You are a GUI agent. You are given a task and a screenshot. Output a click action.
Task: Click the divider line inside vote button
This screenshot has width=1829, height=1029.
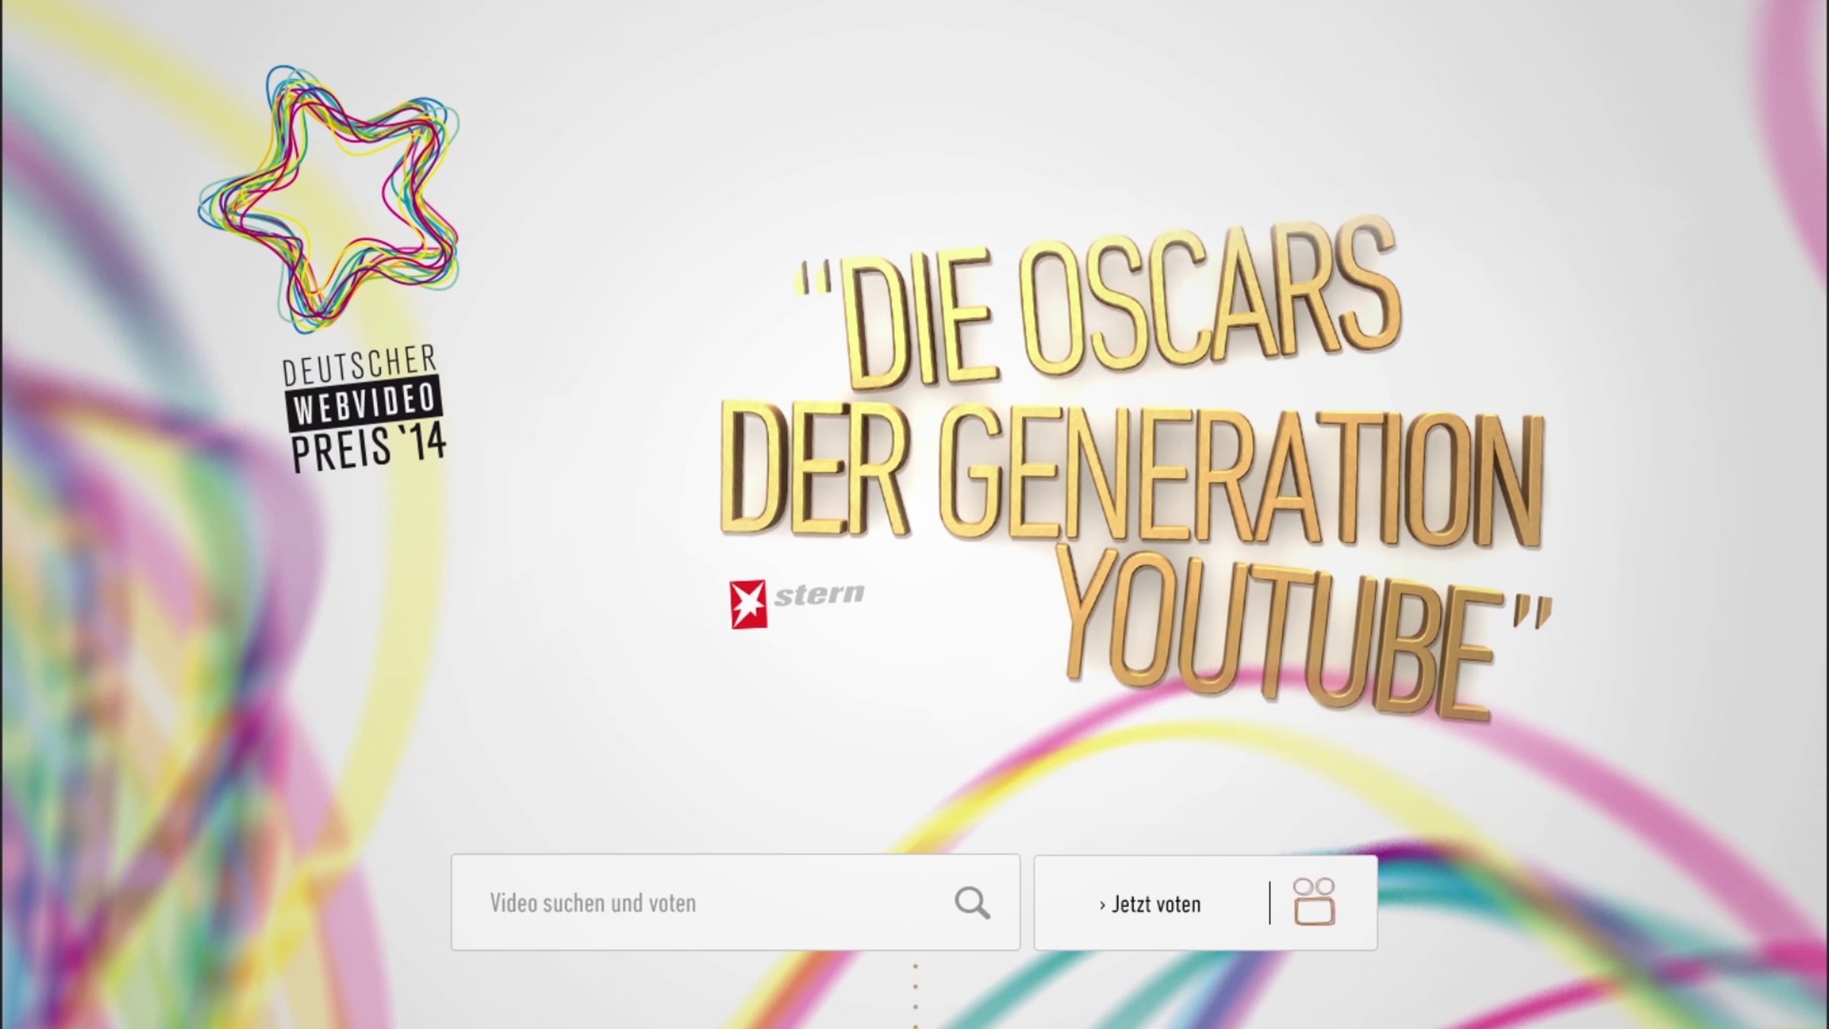1270,902
